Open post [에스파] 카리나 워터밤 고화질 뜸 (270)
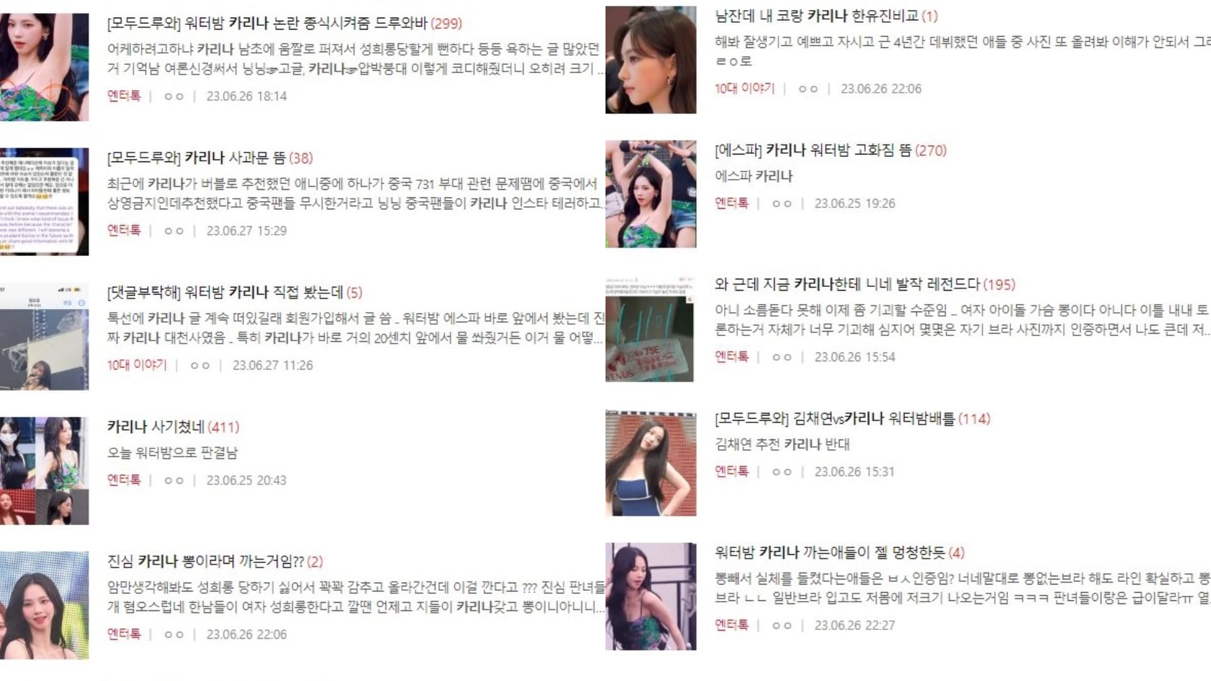 [831, 150]
